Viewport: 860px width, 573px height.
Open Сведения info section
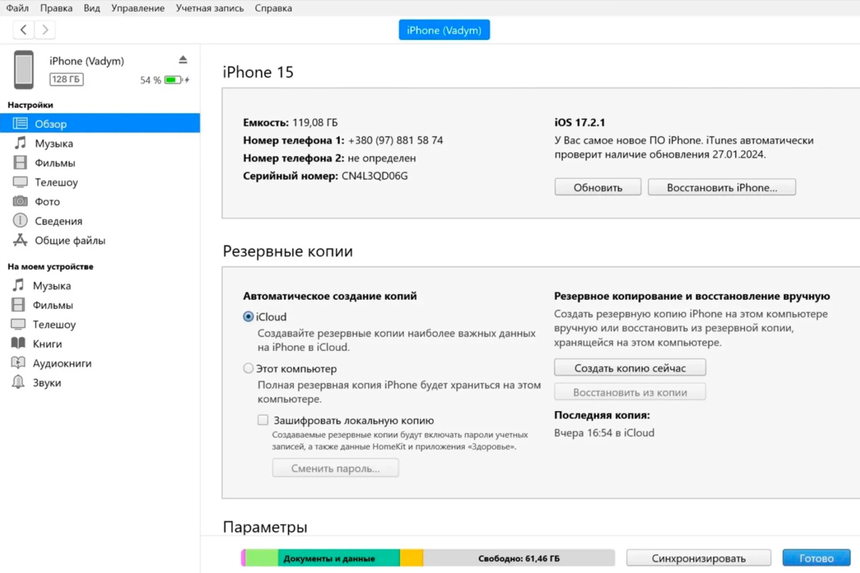[x=58, y=221]
